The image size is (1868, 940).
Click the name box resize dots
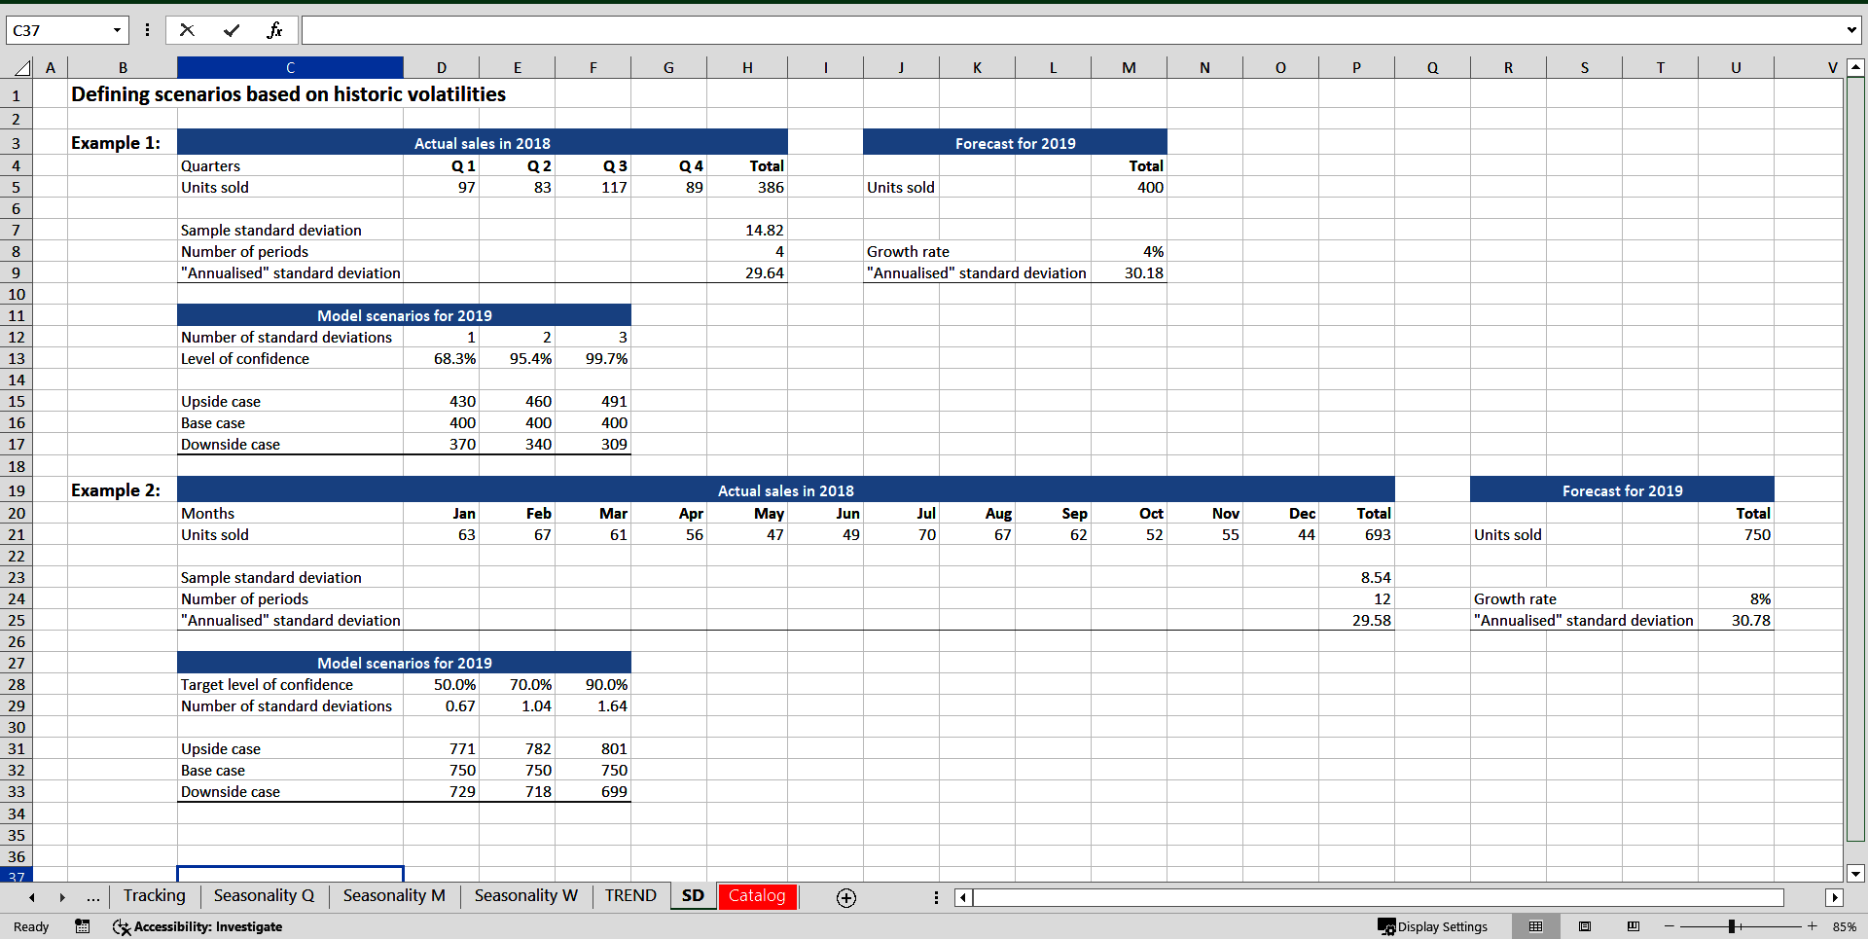pos(147,30)
